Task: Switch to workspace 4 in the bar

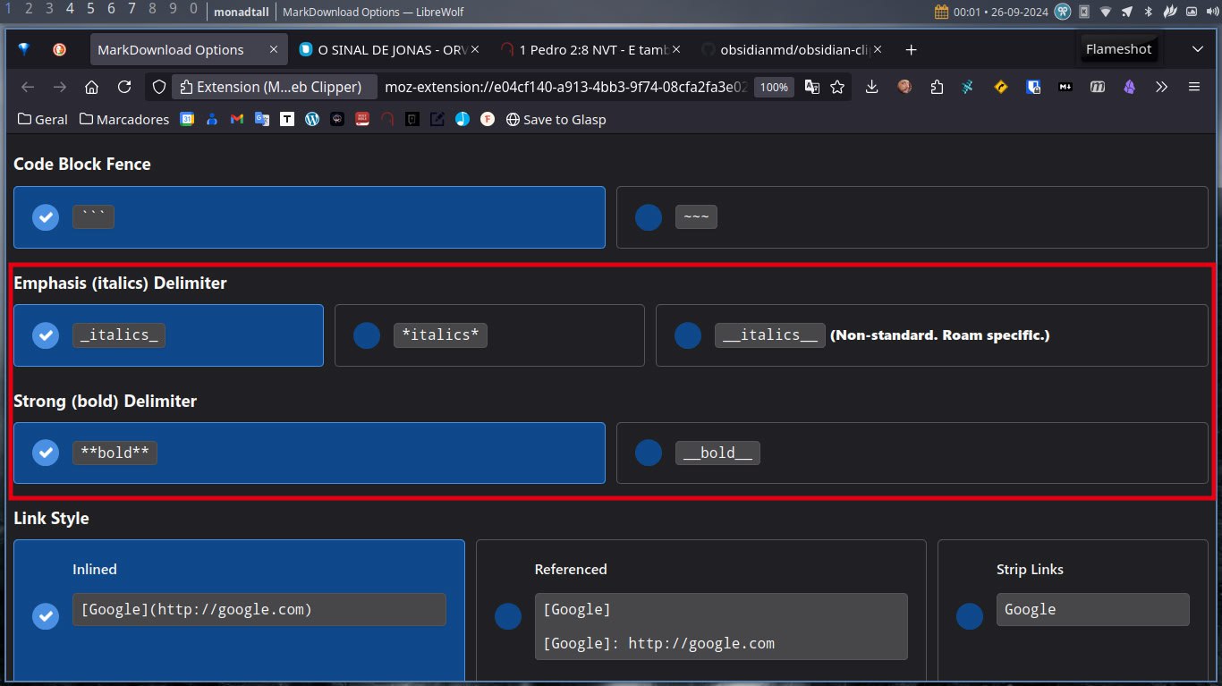Action: pyautogui.click(x=70, y=9)
